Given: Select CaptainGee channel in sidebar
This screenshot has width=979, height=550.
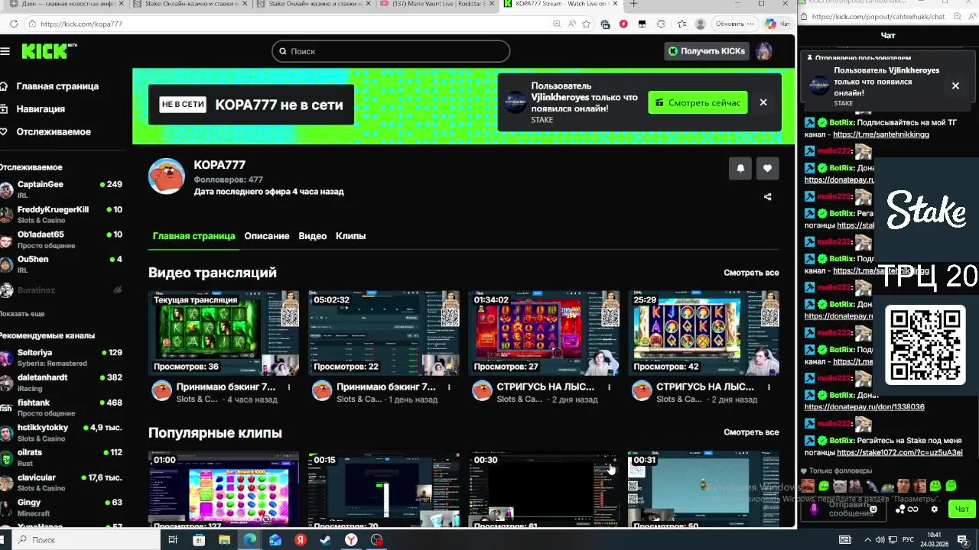Looking at the screenshot, I should [61, 189].
